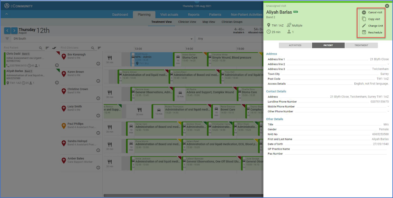
Task: Click the Copy visit icon
Action: tap(364, 19)
